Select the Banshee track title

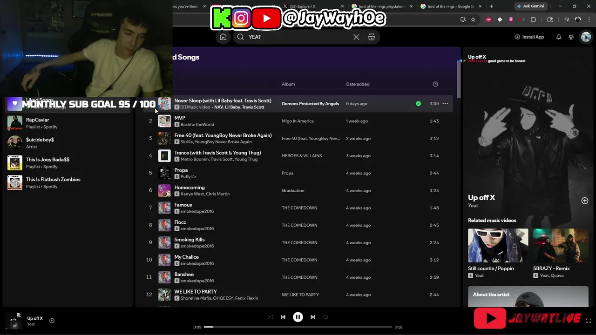(184, 275)
